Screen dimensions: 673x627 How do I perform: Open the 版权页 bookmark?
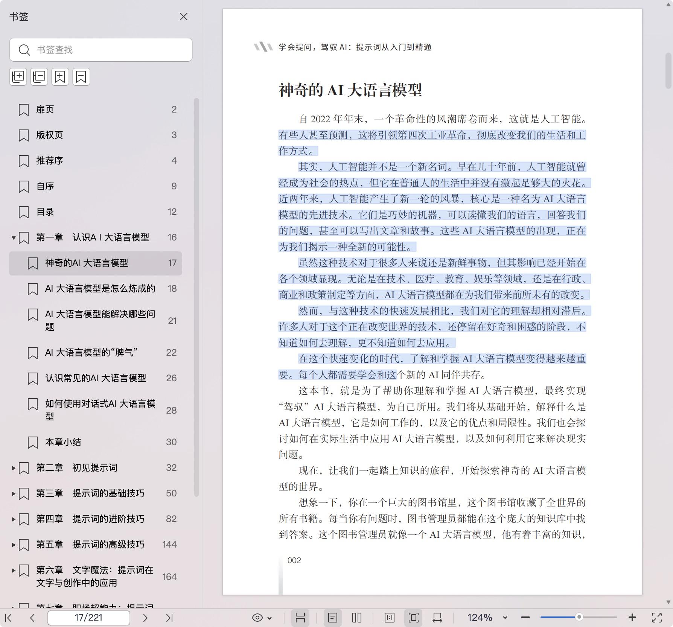(x=96, y=135)
